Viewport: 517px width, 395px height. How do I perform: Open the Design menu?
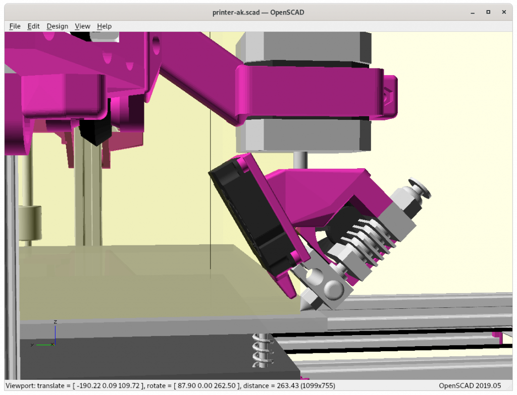pos(58,26)
